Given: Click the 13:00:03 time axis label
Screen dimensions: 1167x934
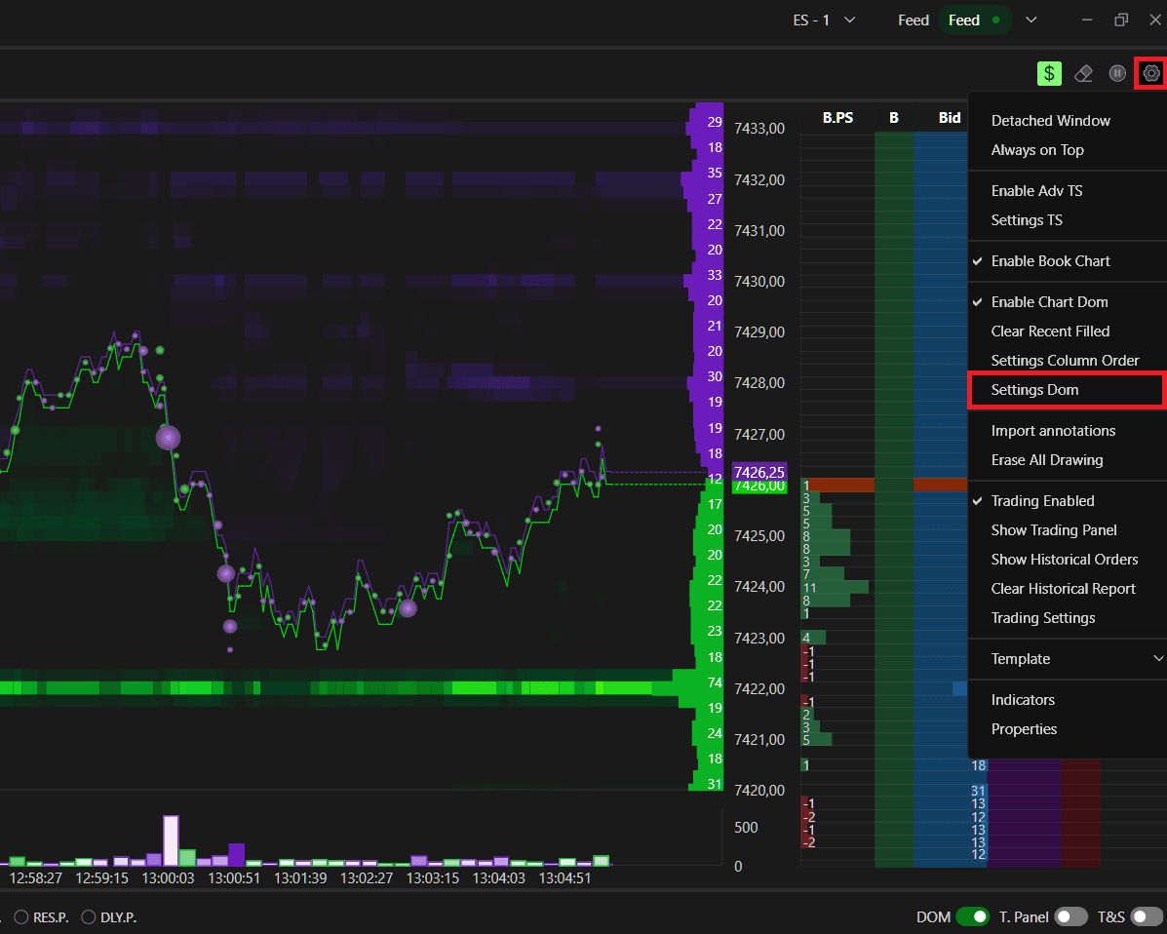Looking at the screenshot, I should (169, 878).
